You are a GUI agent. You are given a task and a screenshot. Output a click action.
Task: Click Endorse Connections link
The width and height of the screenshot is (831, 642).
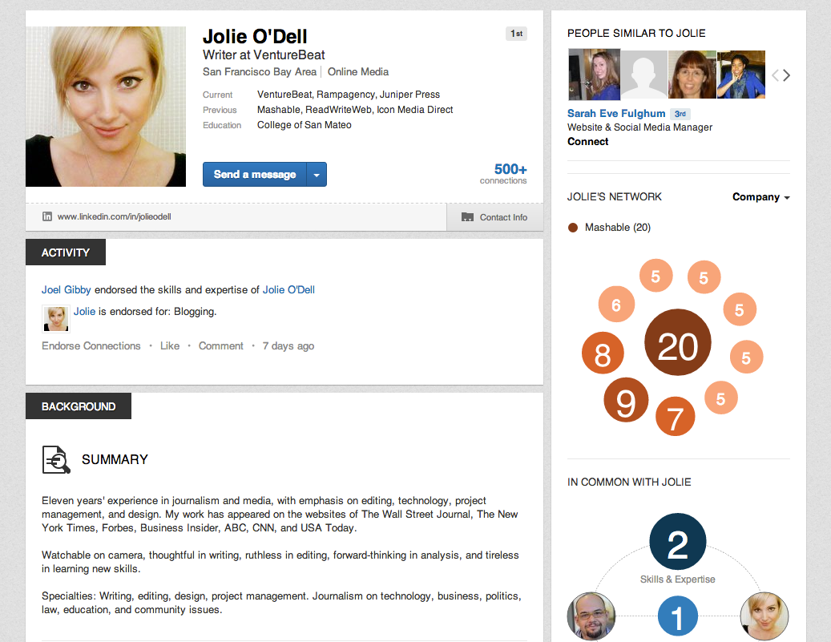91,345
